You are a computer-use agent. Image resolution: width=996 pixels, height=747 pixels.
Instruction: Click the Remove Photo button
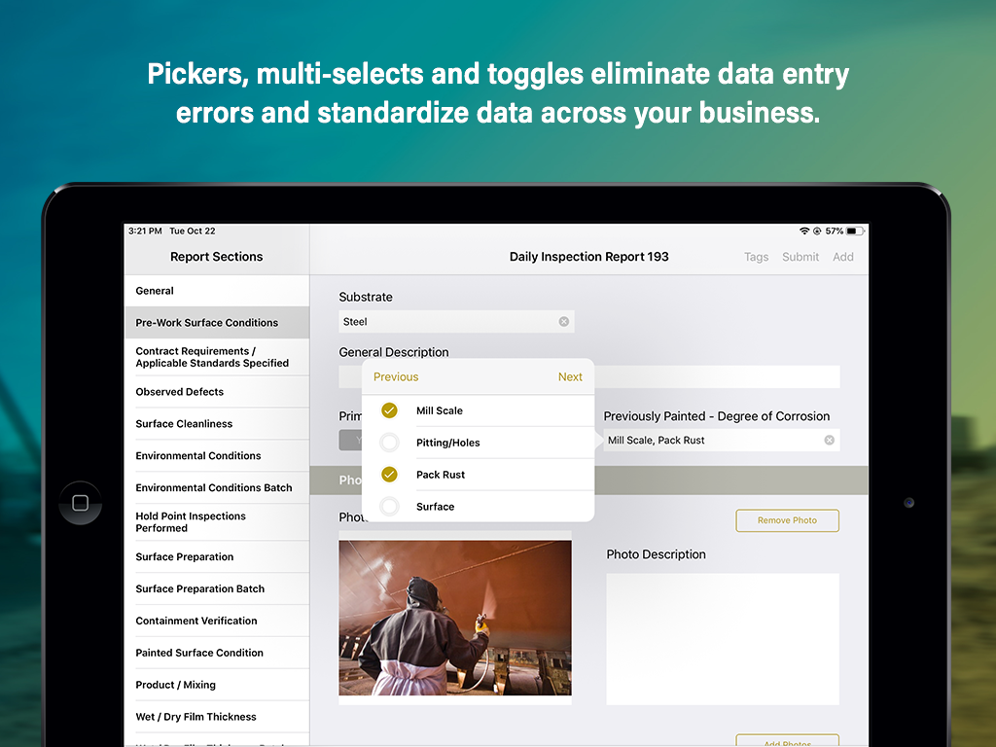[x=787, y=520]
